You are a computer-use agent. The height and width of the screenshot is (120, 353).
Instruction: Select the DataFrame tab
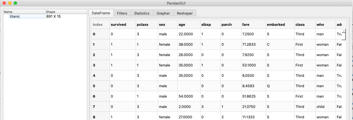[x=101, y=13]
